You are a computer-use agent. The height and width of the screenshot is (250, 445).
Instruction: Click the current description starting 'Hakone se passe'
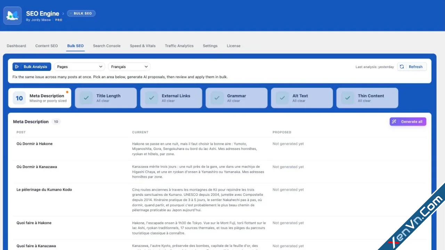tap(195, 149)
